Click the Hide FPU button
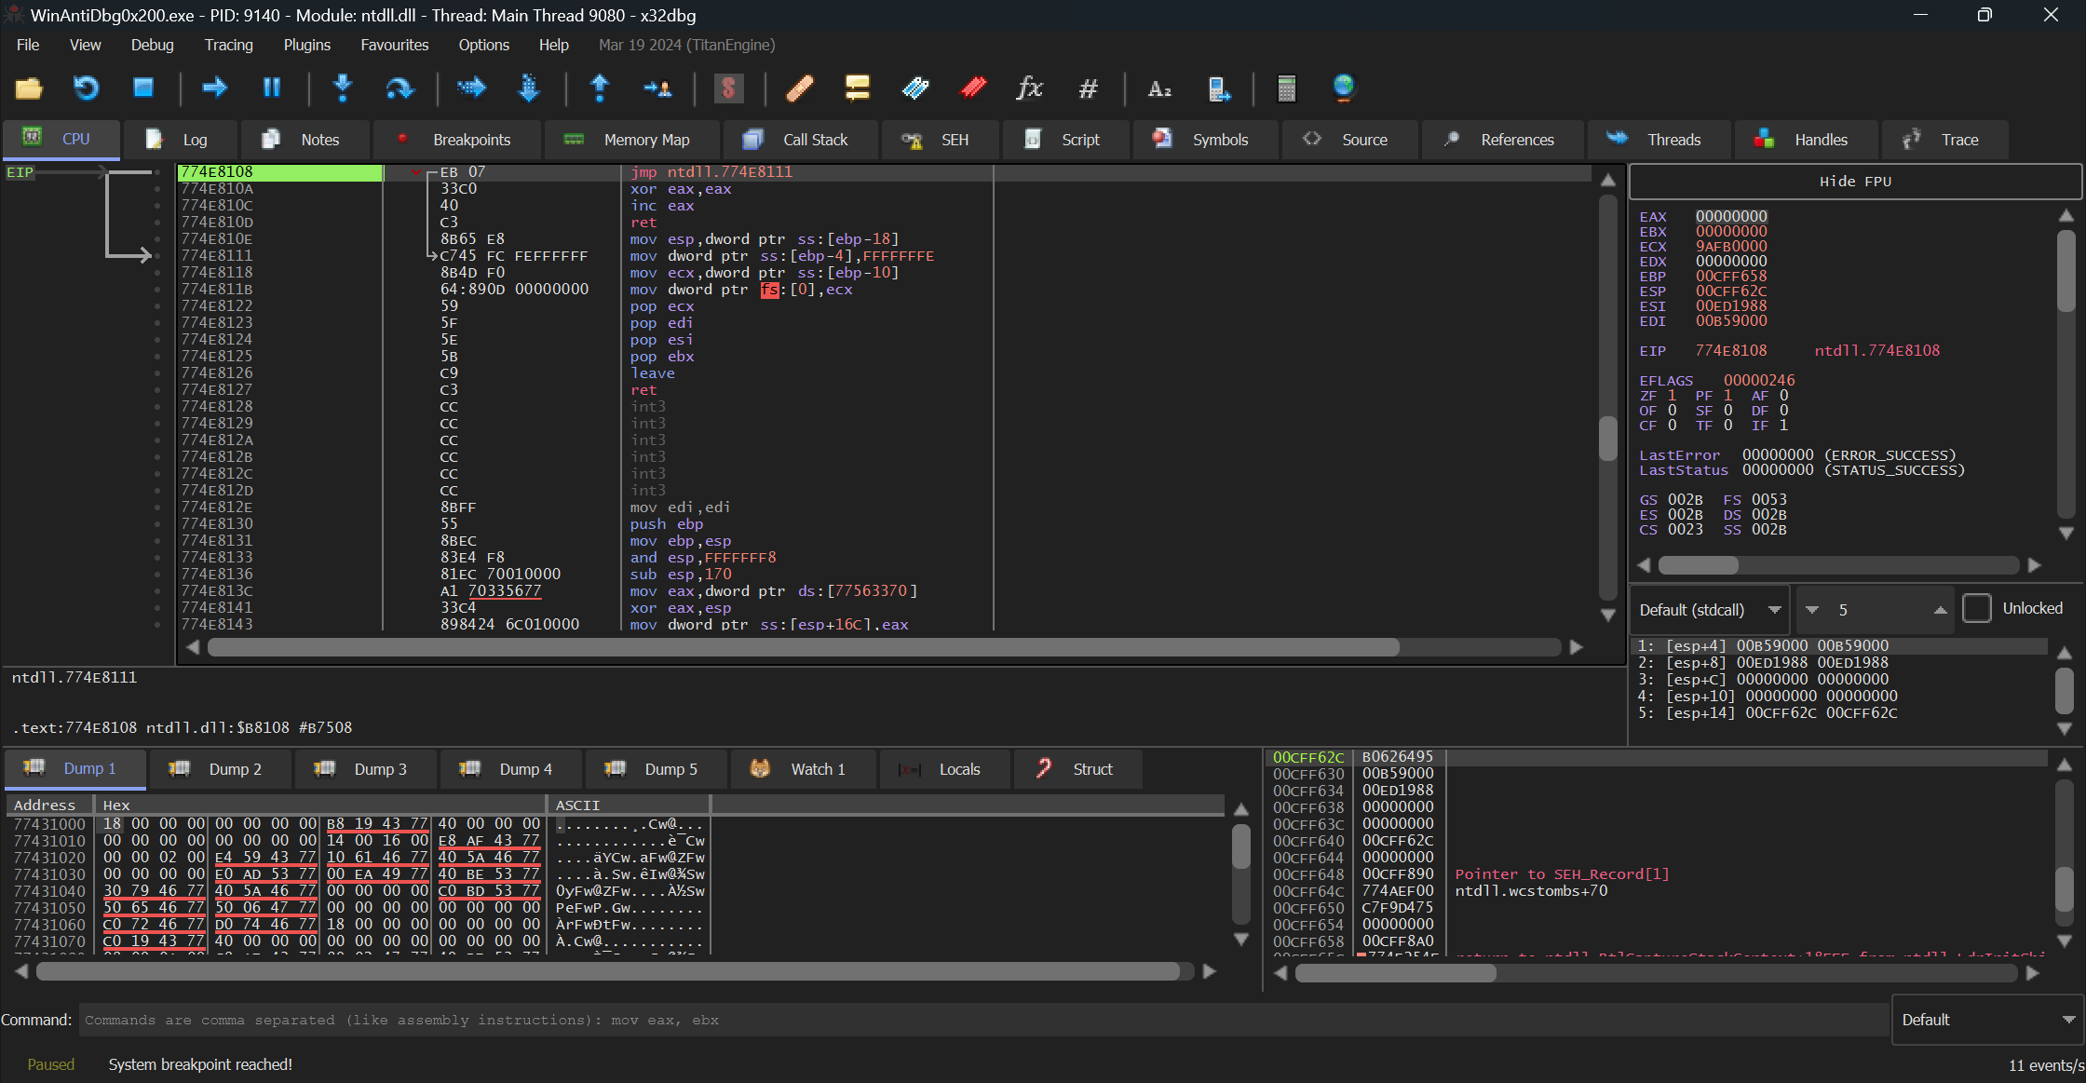This screenshot has height=1083, width=2086. [x=1855, y=182]
